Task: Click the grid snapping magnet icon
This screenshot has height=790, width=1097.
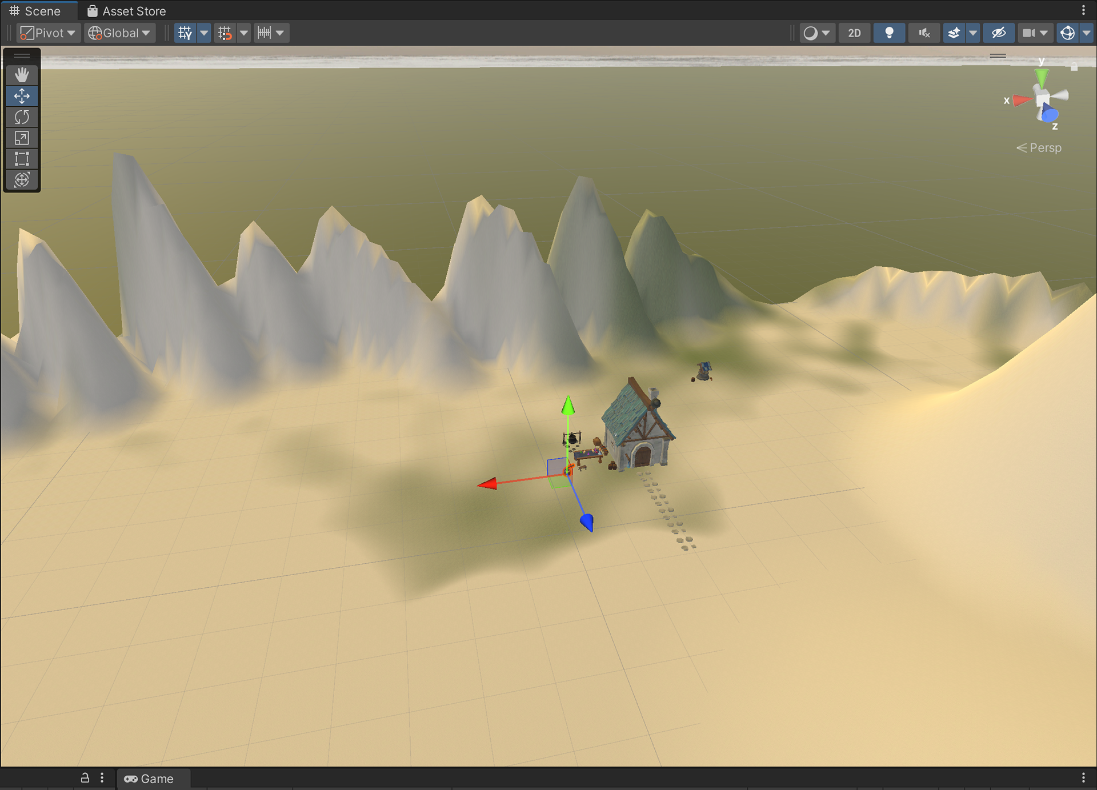Action: 225,33
